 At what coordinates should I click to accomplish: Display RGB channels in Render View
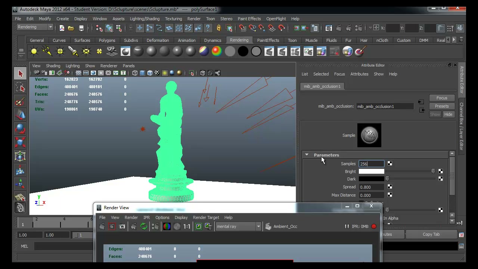coord(167,226)
